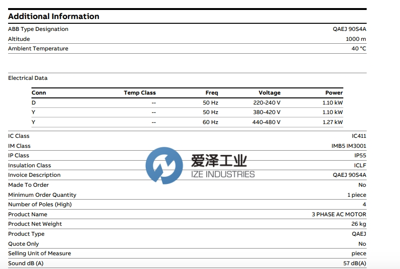
Task: Click the 60 Hz frequency cell
Action: click(210, 122)
